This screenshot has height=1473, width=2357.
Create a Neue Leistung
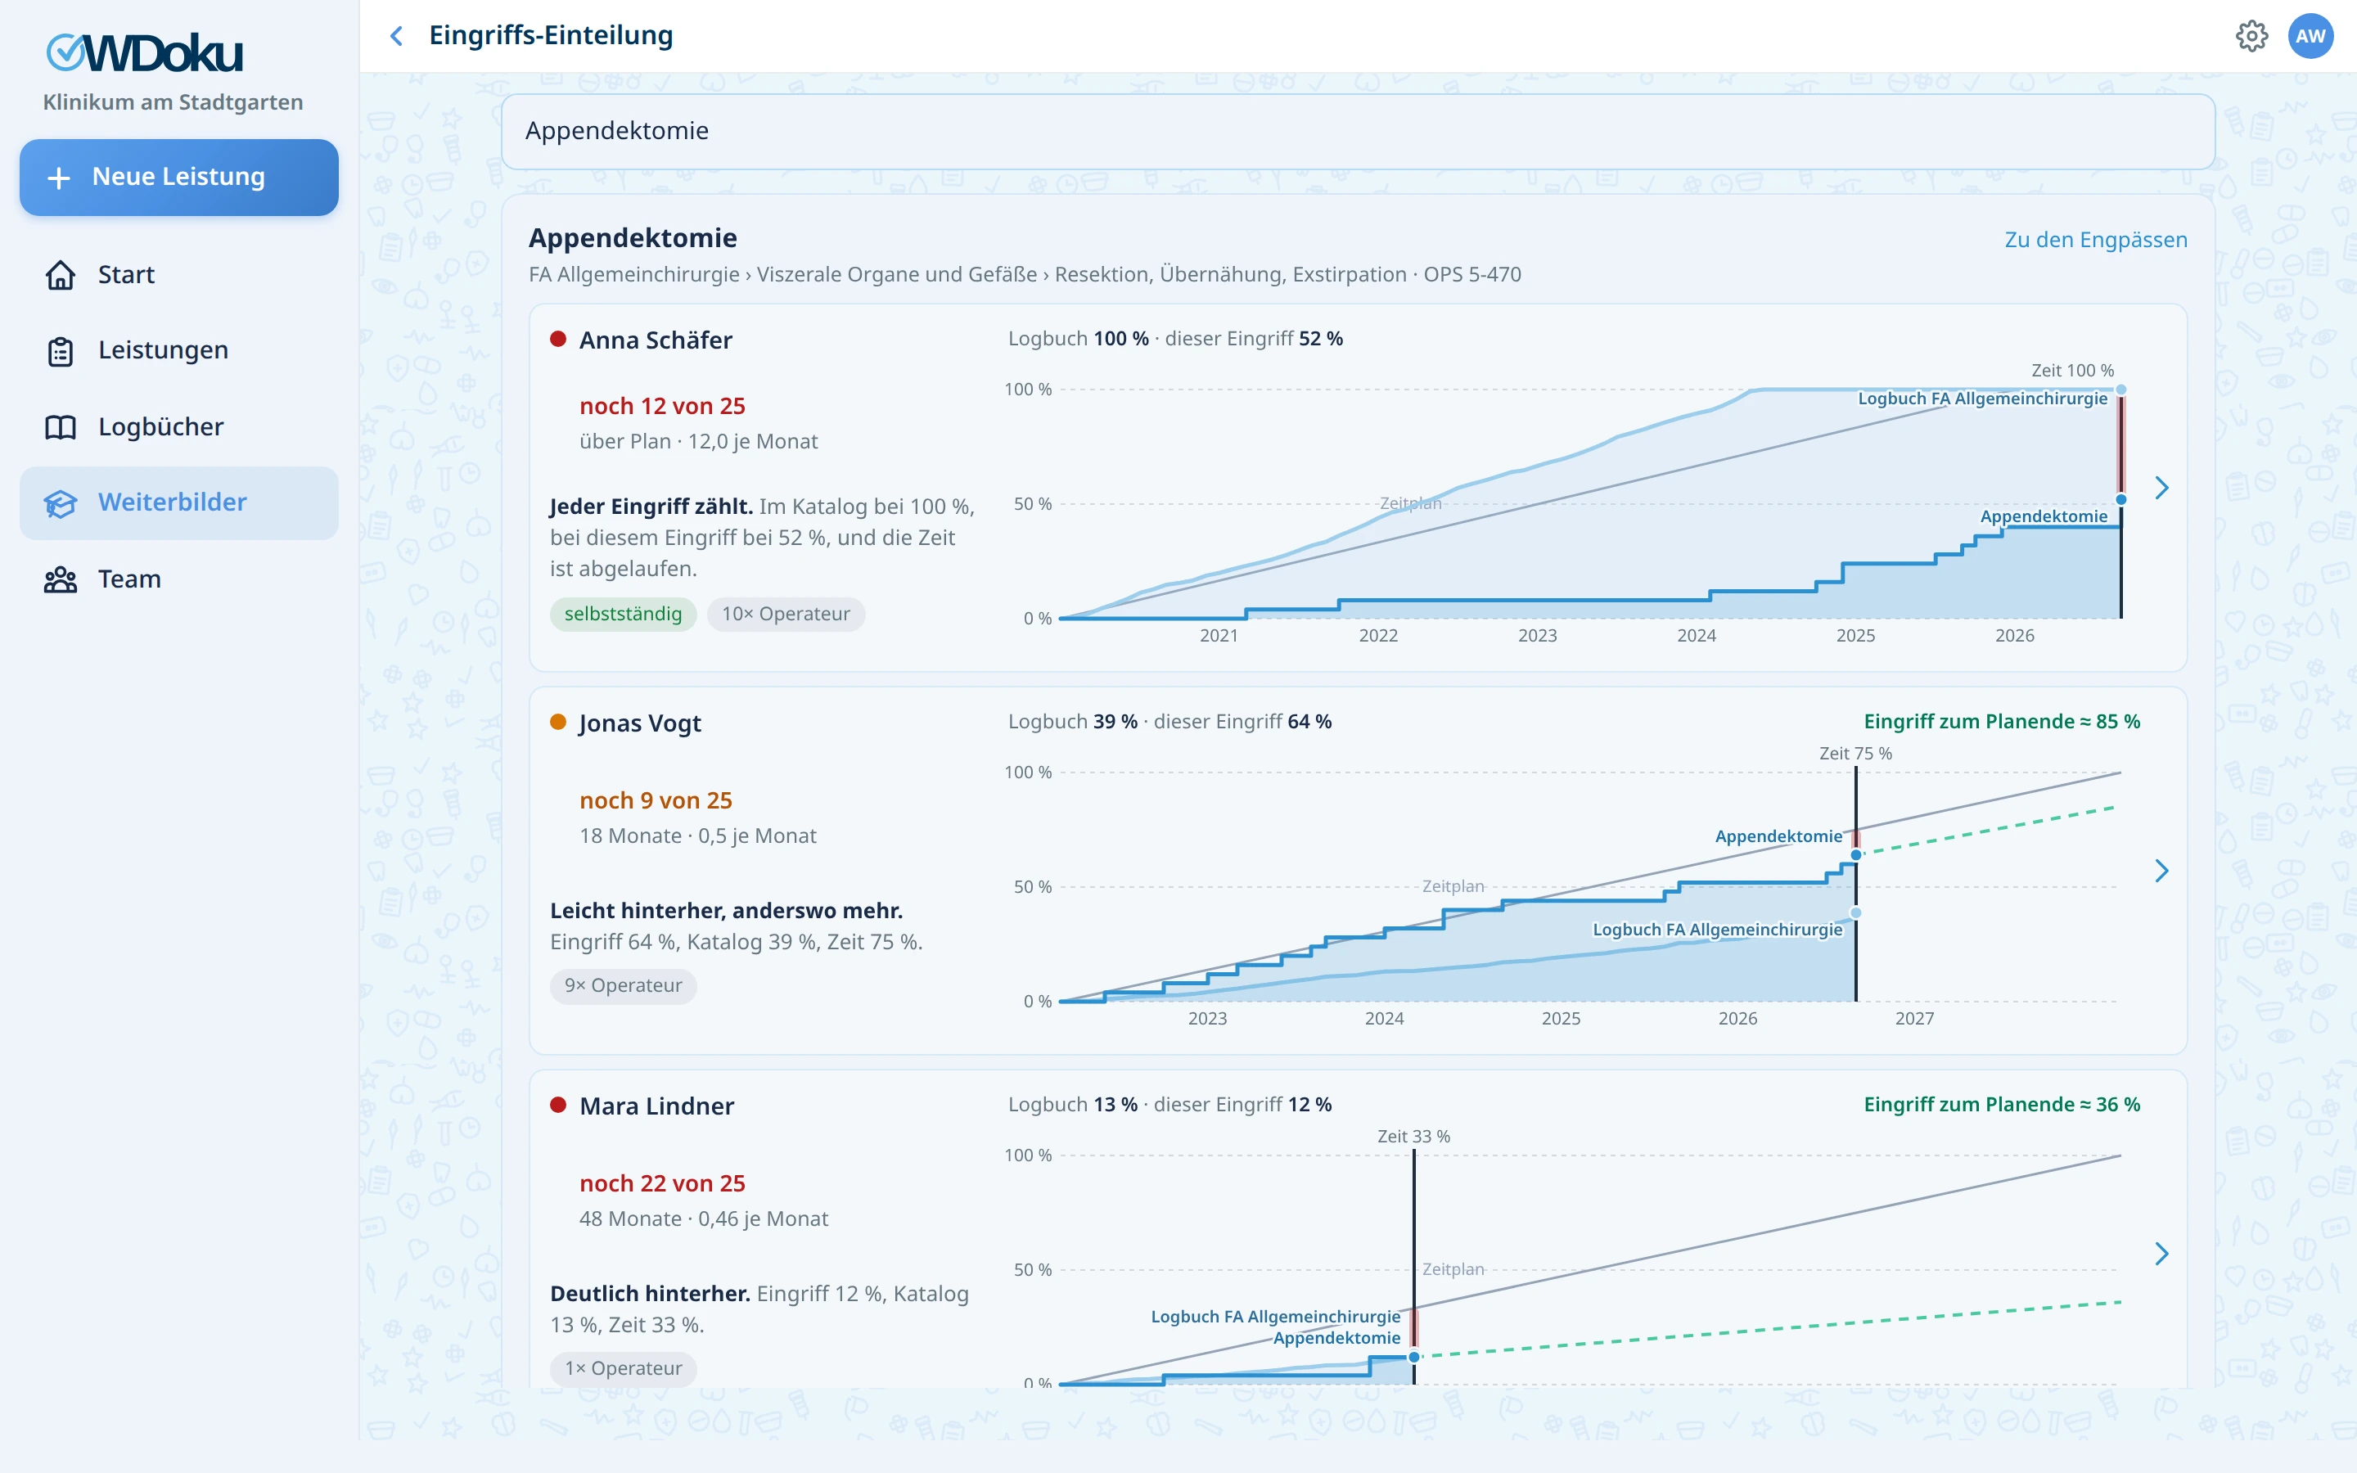[x=179, y=178]
